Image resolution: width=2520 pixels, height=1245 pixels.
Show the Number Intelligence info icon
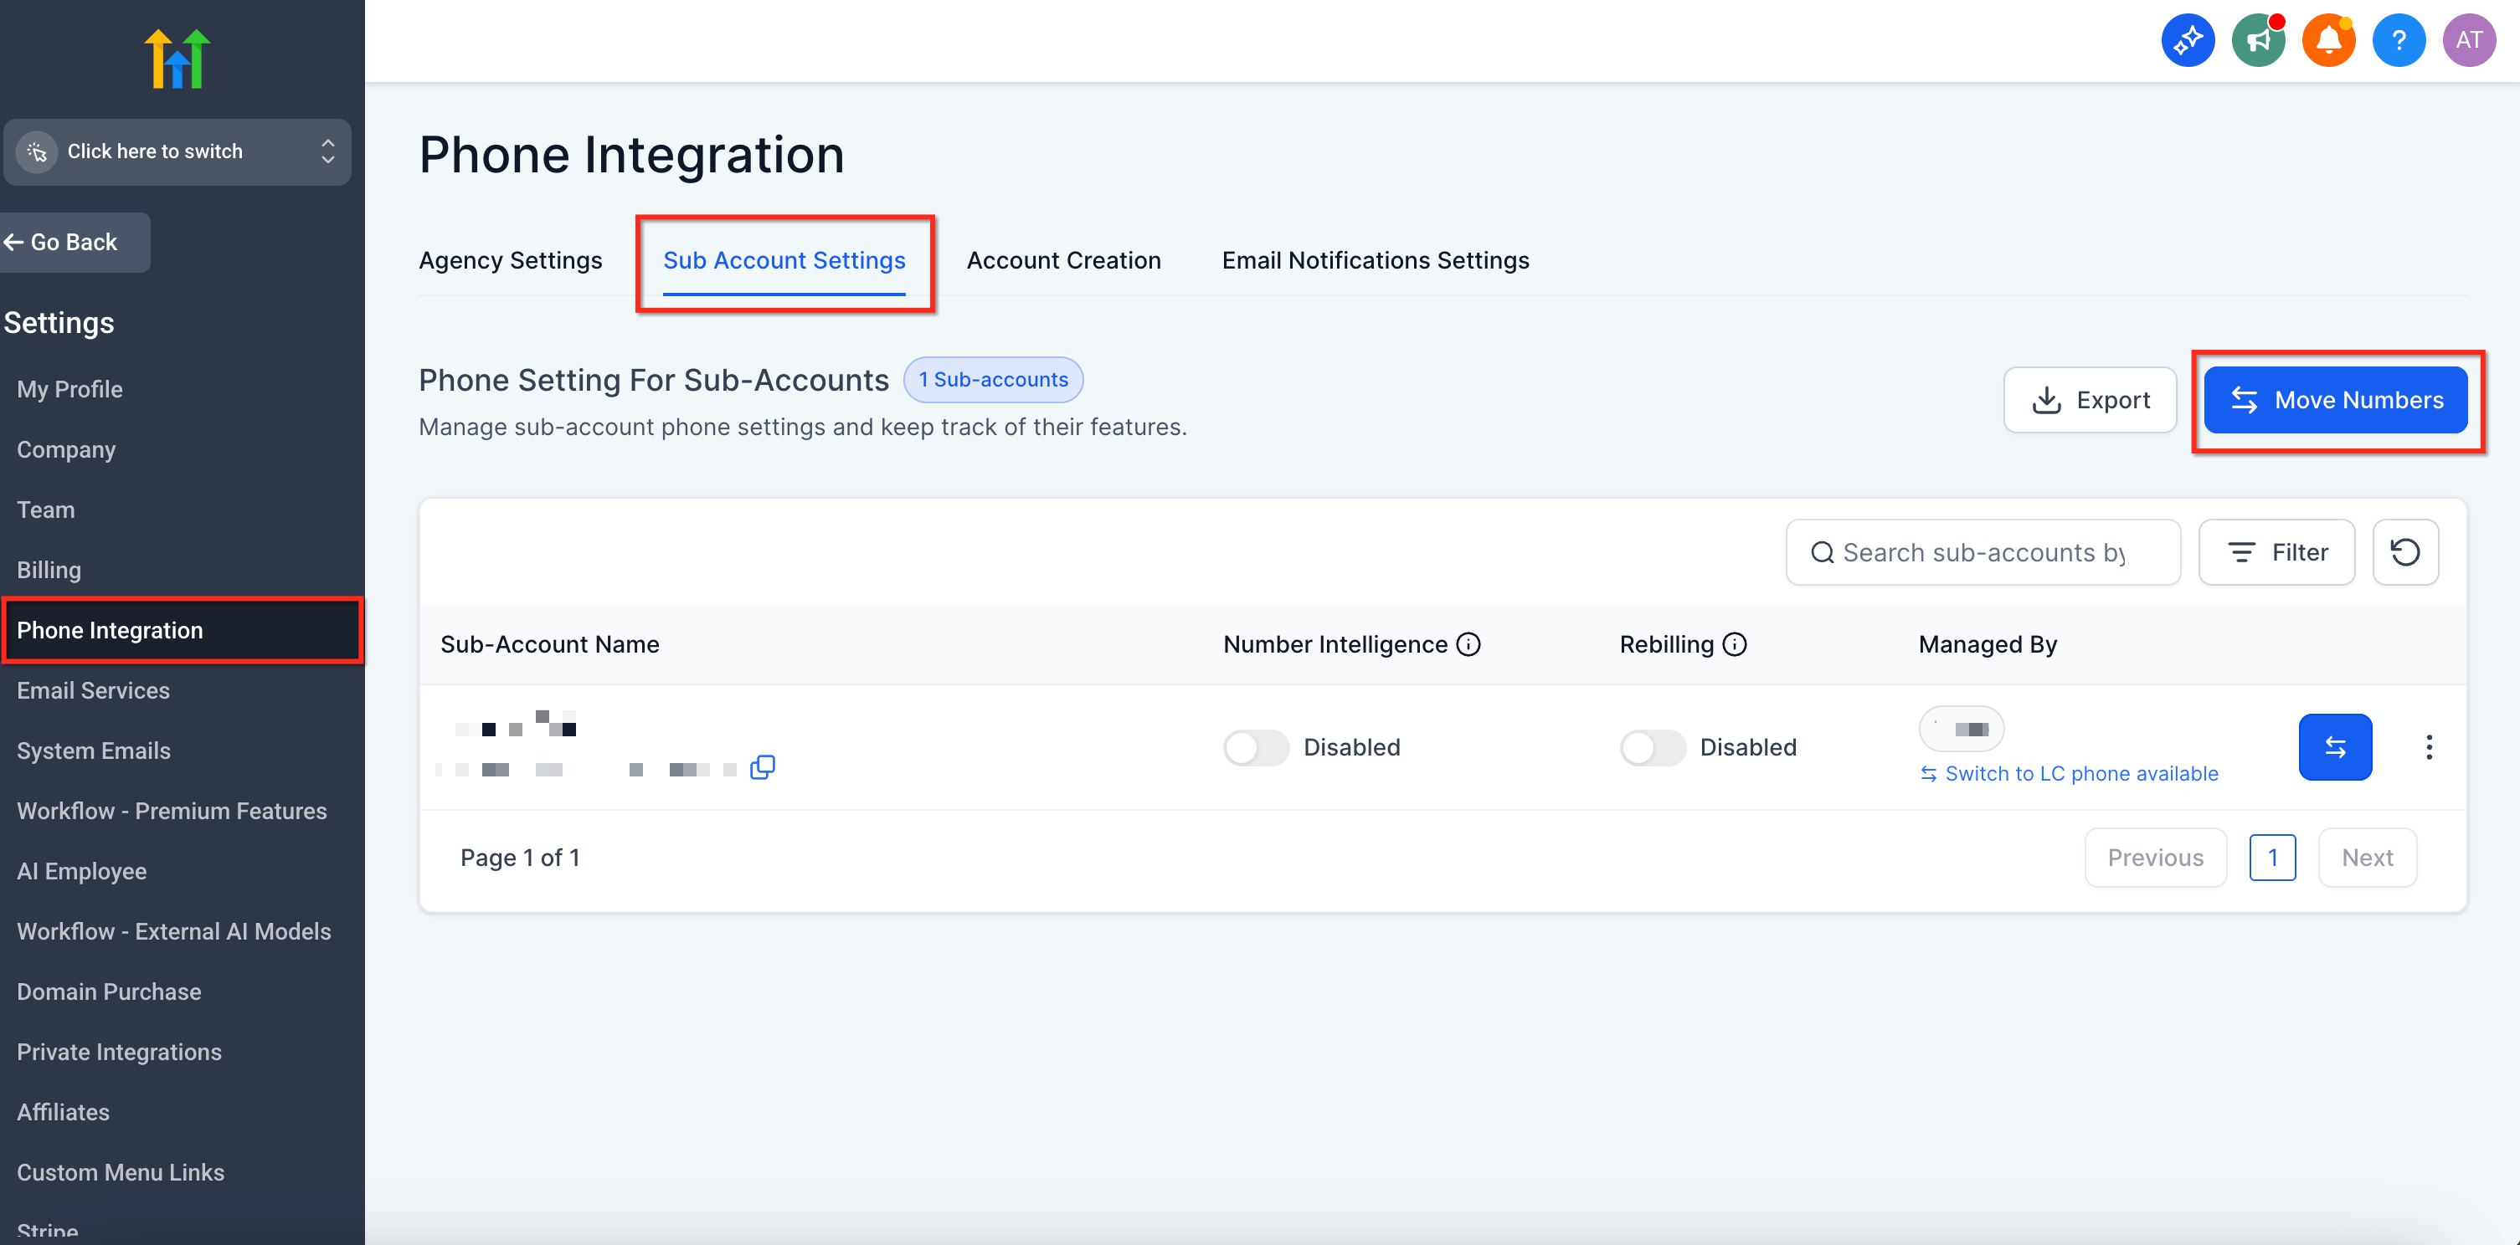point(1468,644)
